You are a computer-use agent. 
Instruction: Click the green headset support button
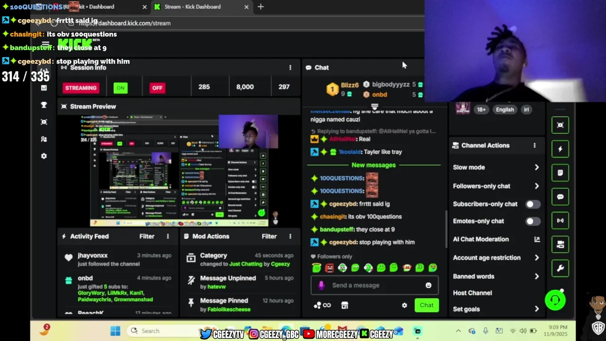(x=555, y=300)
